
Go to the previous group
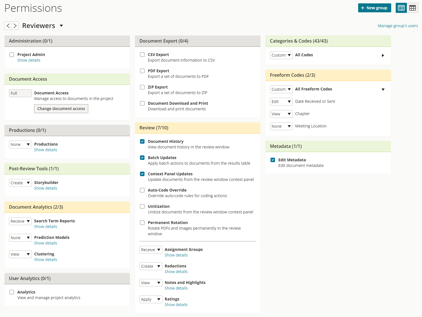(x=8, y=25)
